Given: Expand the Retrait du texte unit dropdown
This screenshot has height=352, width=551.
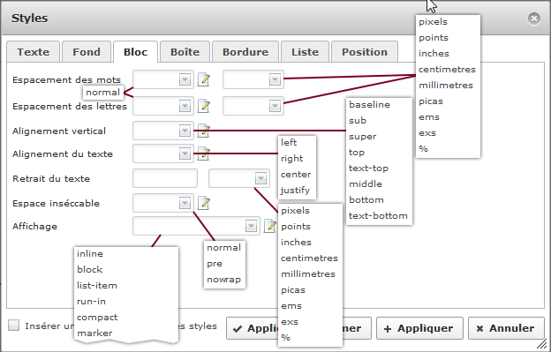Looking at the screenshot, I should coord(260,178).
